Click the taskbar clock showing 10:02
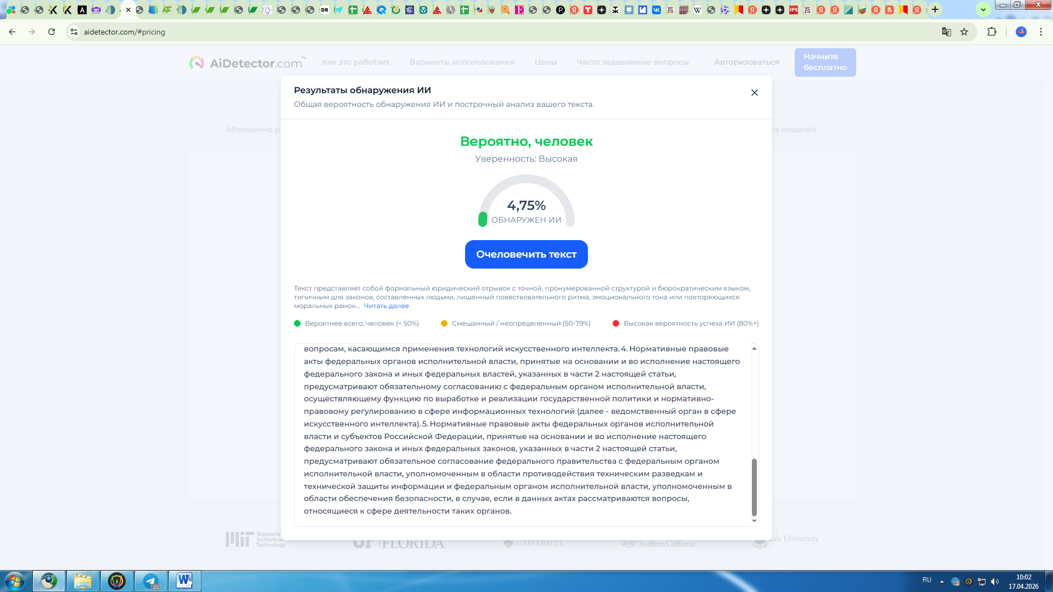 click(1023, 582)
